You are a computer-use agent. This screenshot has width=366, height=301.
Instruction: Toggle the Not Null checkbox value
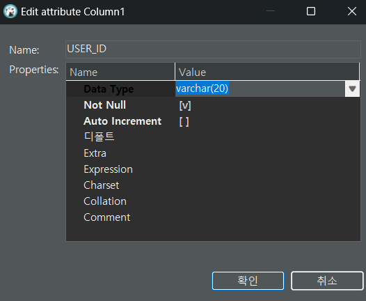(x=185, y=105)
